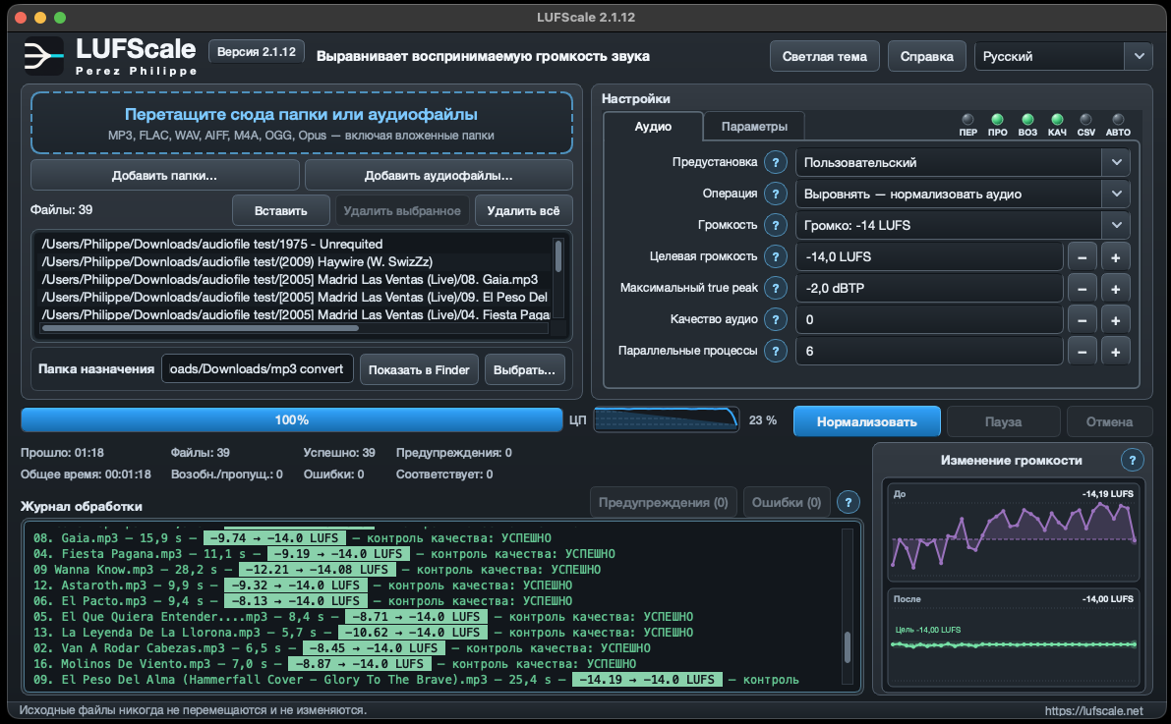Click Выбрать destination folder button
Image resolution: width=1171 pixels, height=724 pixels.
pos(524,369)
